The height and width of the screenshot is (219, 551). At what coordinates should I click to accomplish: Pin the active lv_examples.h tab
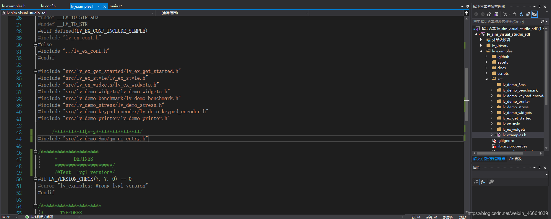(99, 6)
